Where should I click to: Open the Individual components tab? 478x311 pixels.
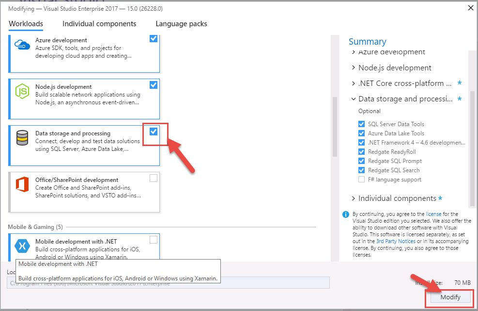[x=99, y=24]
